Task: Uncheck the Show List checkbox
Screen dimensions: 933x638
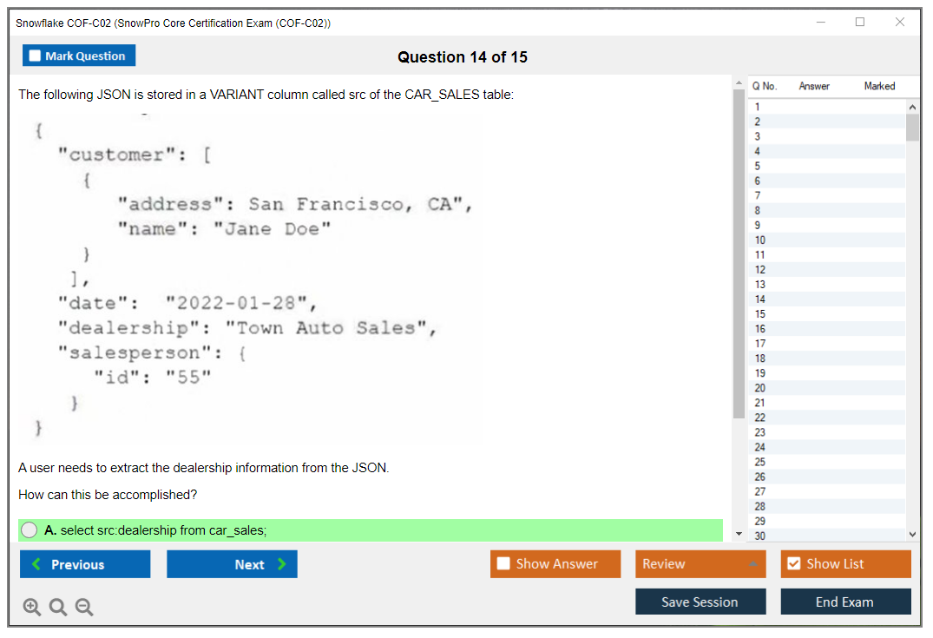Action: pyautogui.click(x=793, y=564)
